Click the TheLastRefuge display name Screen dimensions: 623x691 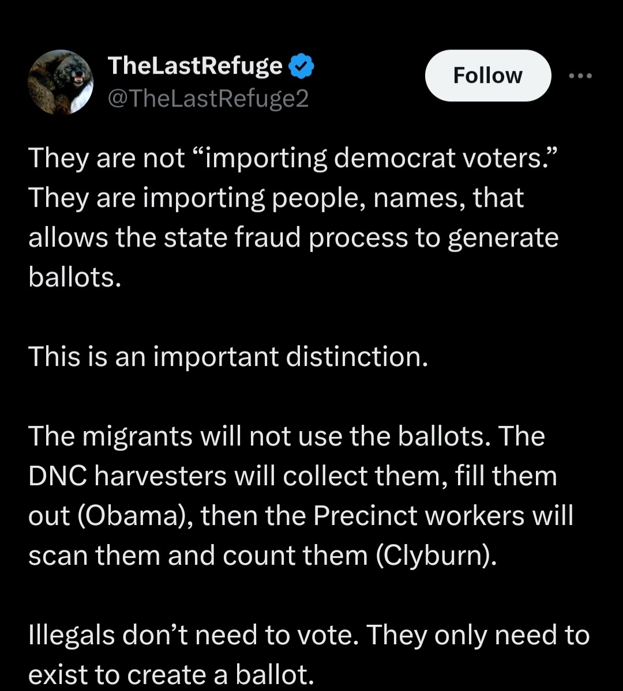[x=195, y=67]
